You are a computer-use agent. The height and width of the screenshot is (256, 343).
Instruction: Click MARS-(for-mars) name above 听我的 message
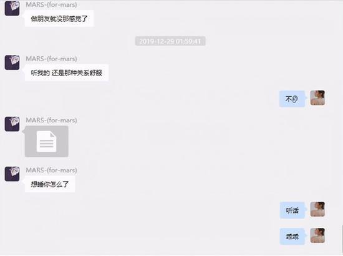[x=51, y=59]
